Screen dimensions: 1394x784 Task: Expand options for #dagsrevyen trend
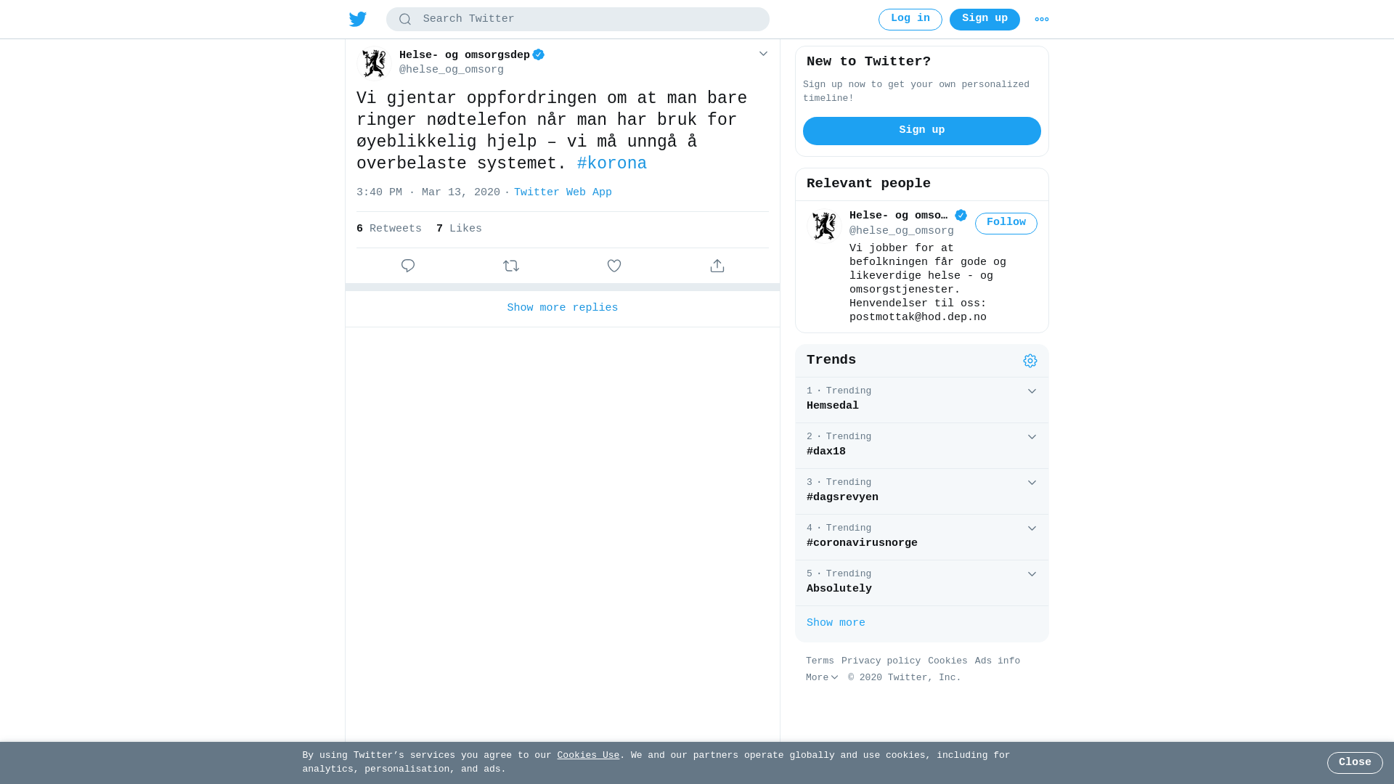1032,483
